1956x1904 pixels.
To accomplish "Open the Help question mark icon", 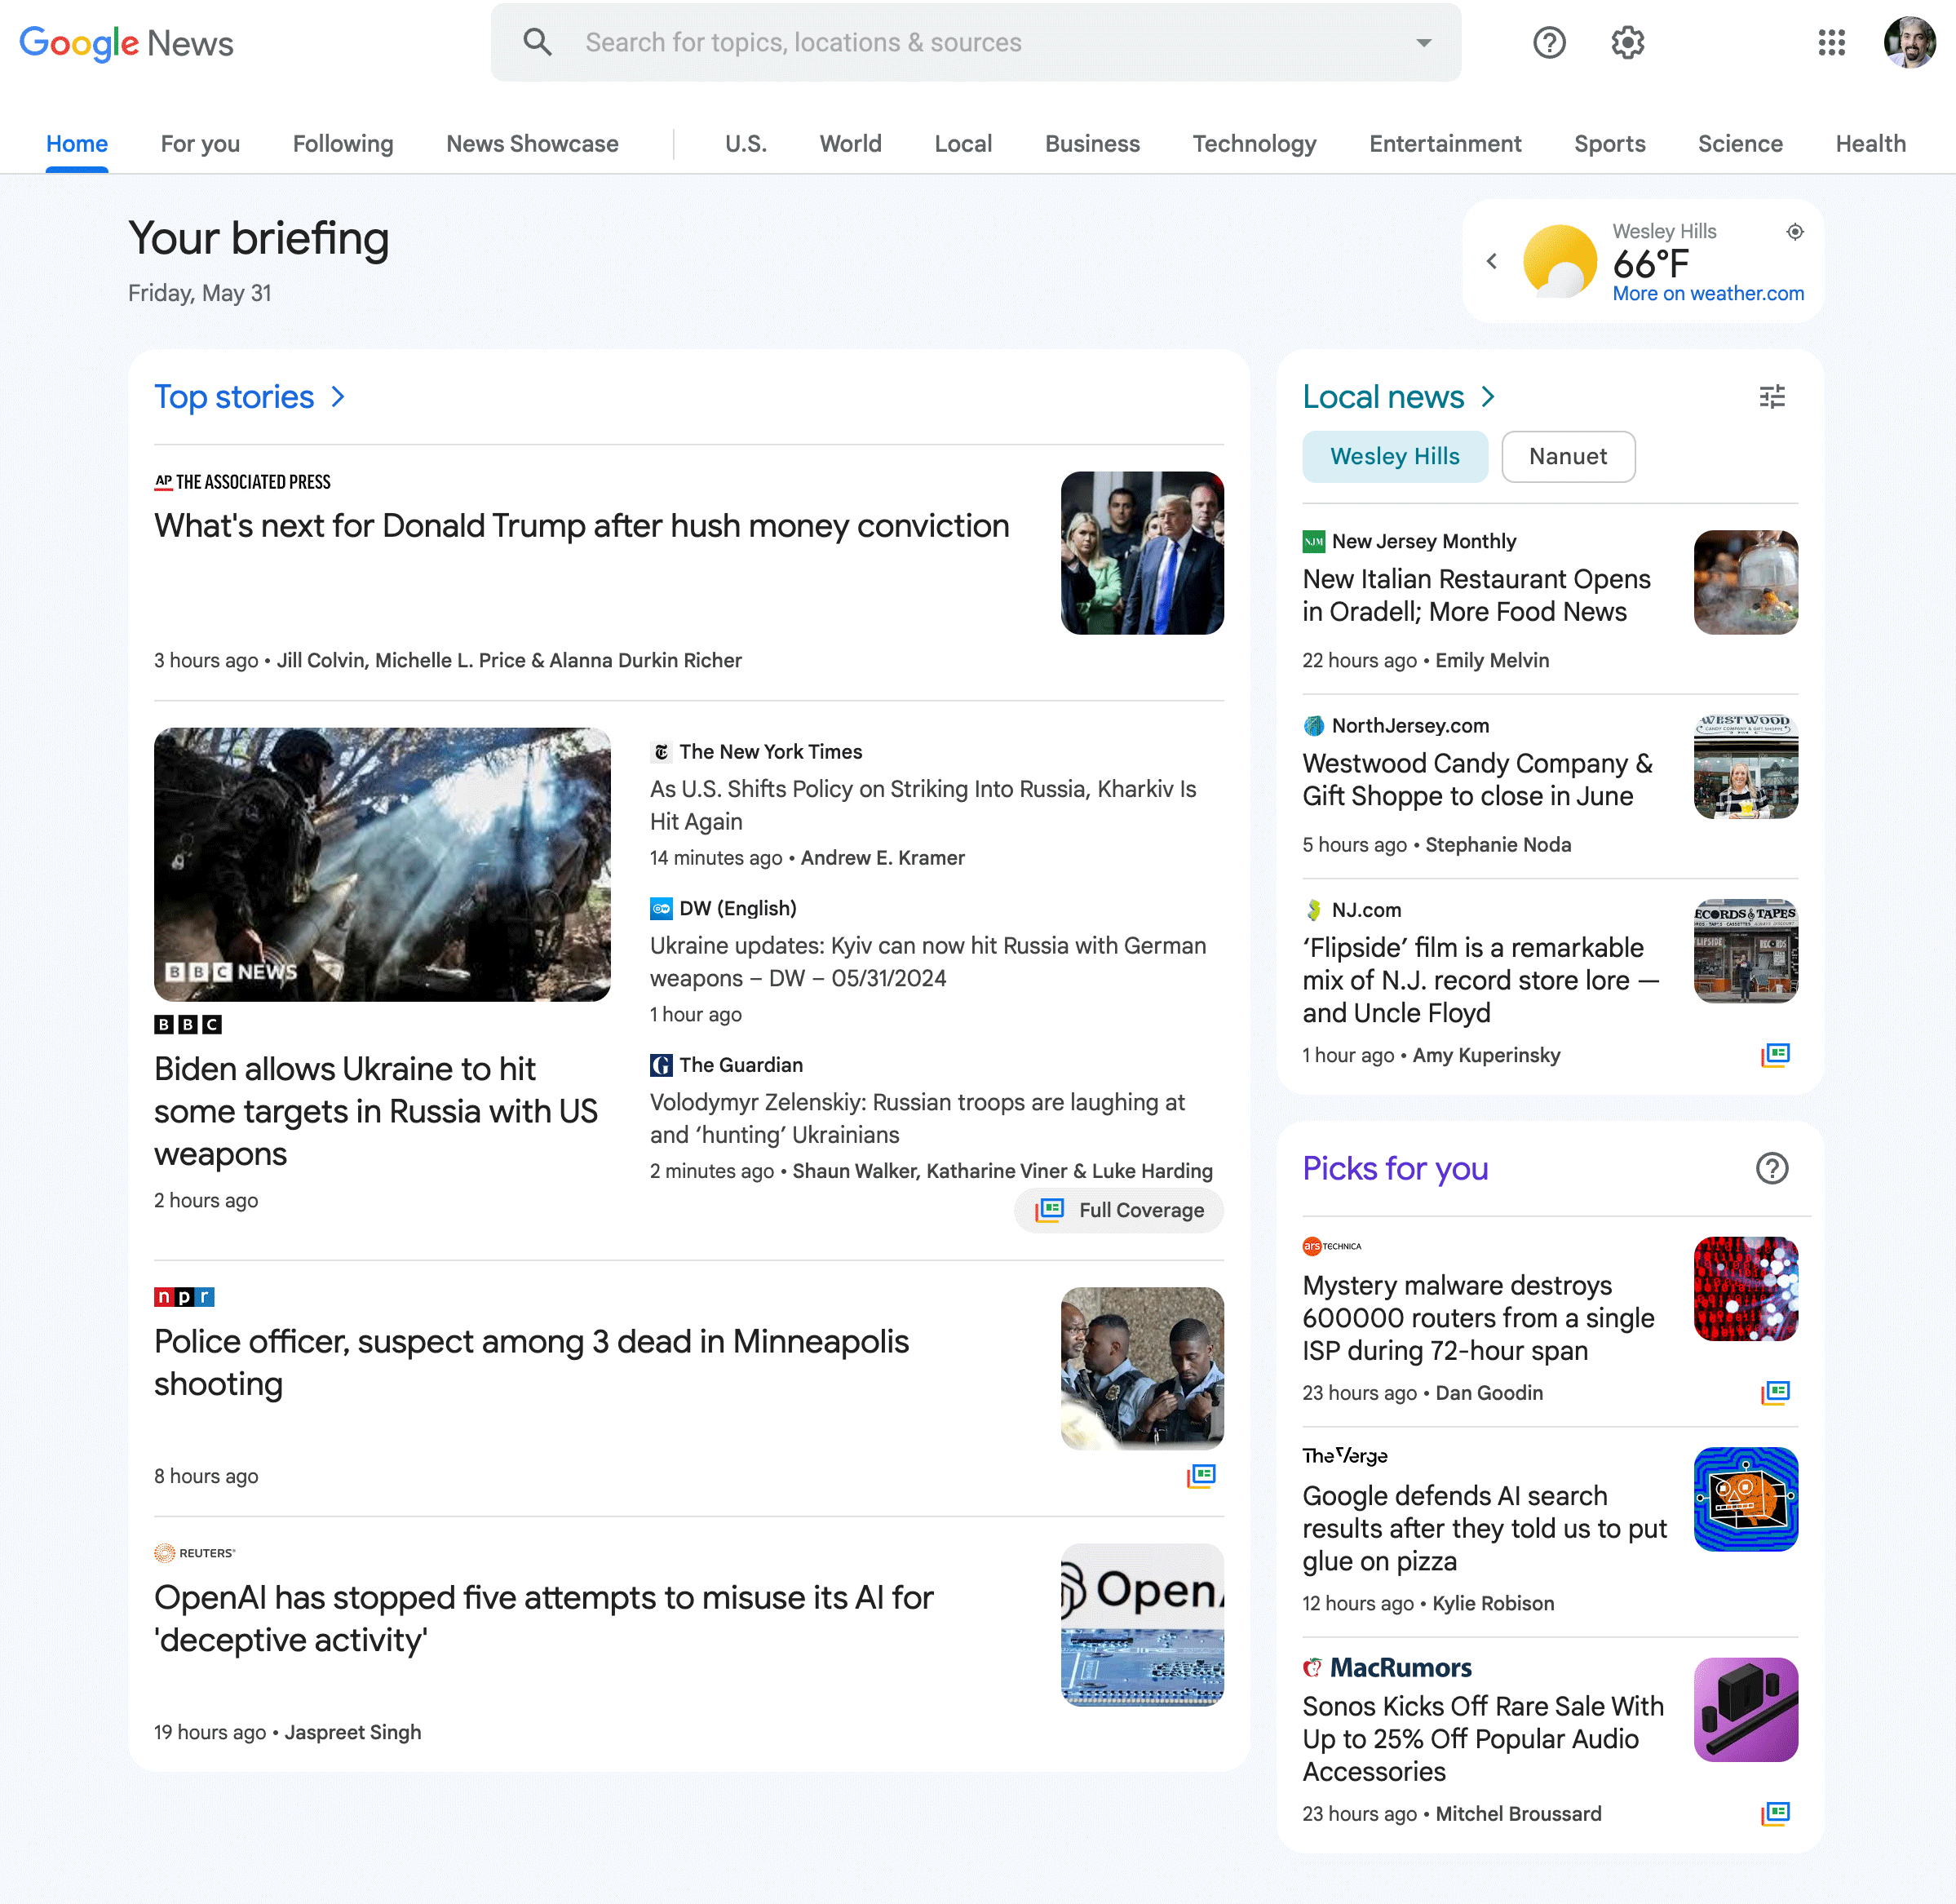I will pyautogui.click(x=1549, y=42).
